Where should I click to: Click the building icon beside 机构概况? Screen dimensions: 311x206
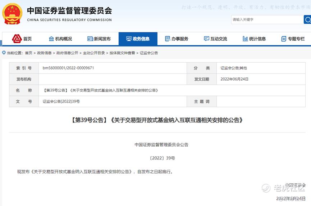(51, 39)
